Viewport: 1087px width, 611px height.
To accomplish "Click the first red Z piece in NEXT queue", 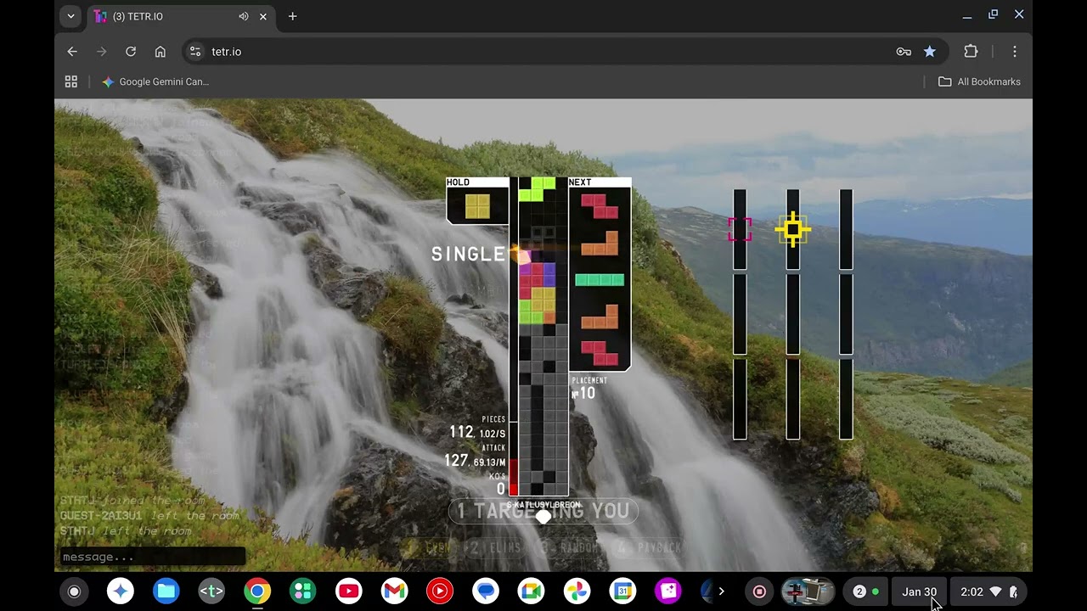I will coord(600,206).
